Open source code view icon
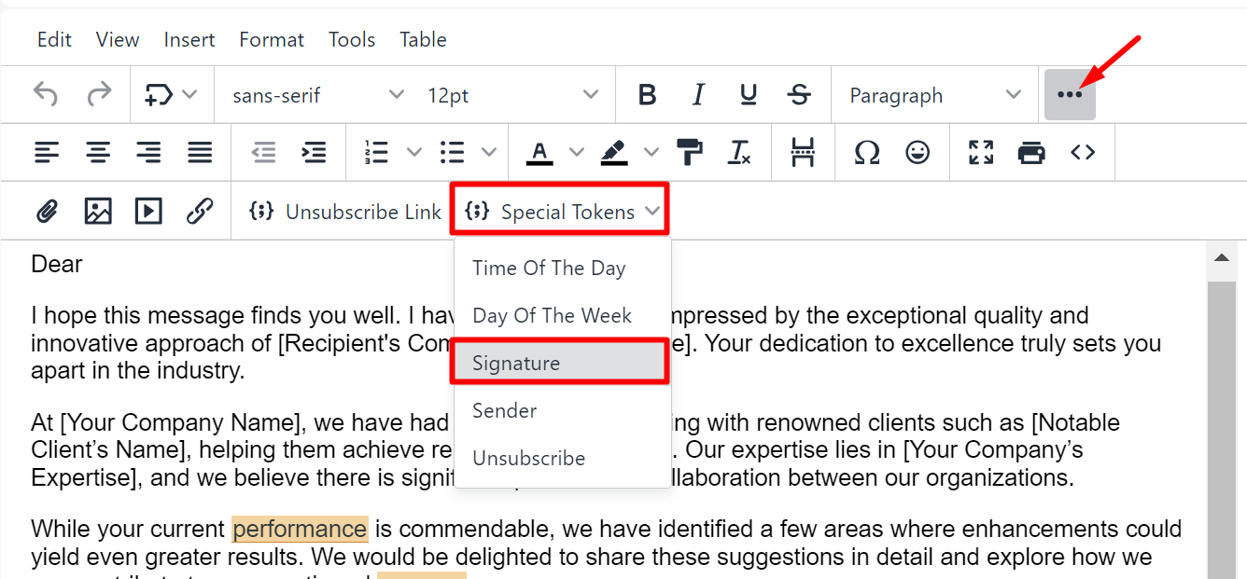The width and height of the screenshot is (1247, 579). click(1083, 152)
